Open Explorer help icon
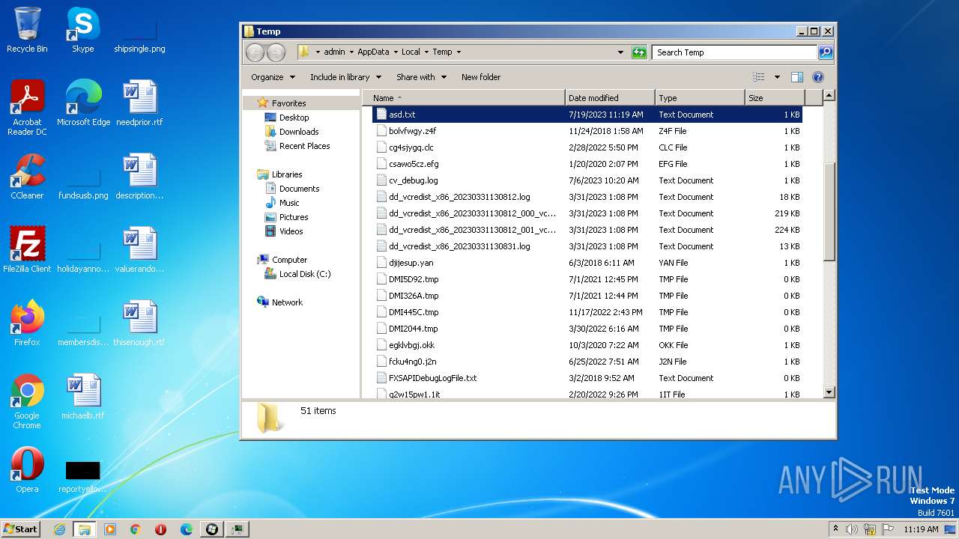This screenshot has height=539, width=959. click(x=818, y=77)
